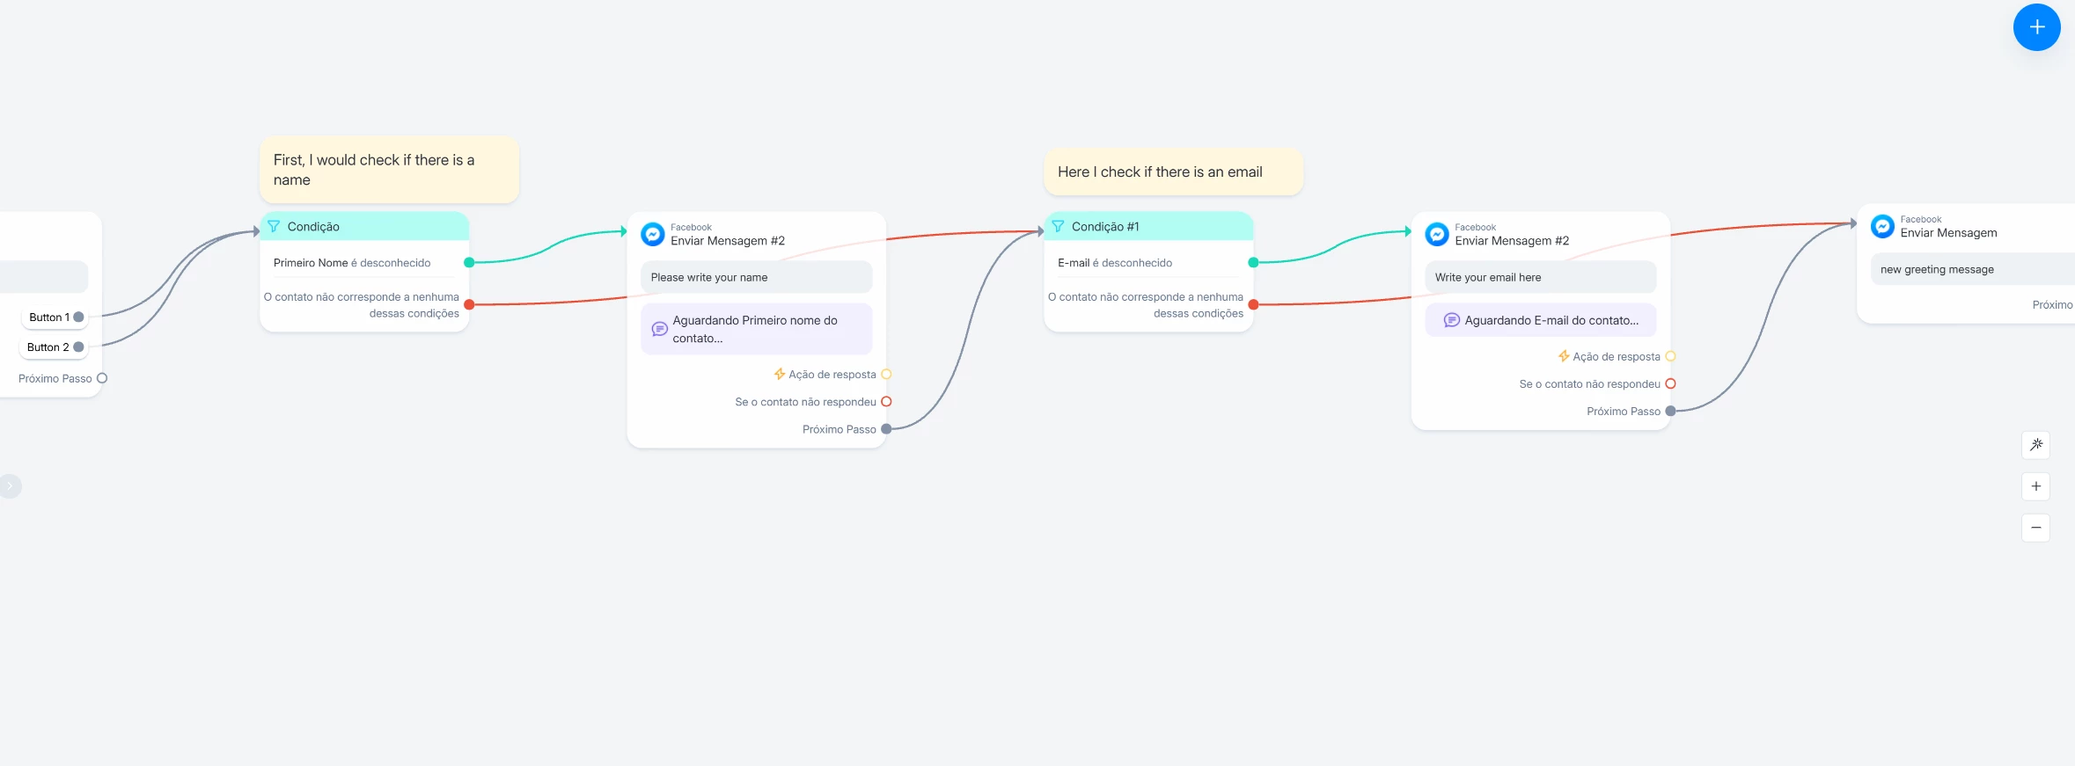The image size is (2075, 766).
Task: Click Button 1 output connector
Action: pos(78,317)
